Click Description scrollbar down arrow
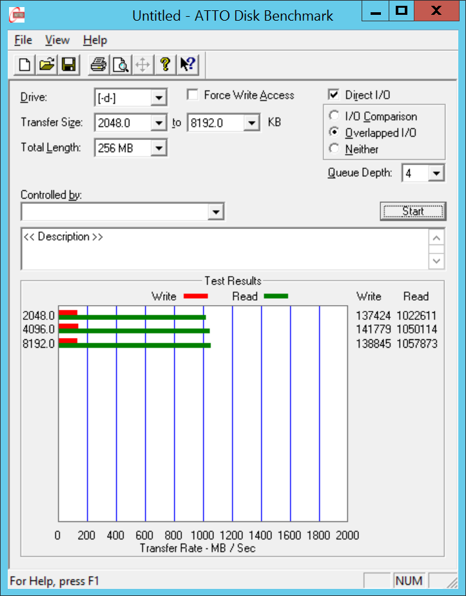The height and width of the screenshot is (596, 466). (x=436, y=261)
